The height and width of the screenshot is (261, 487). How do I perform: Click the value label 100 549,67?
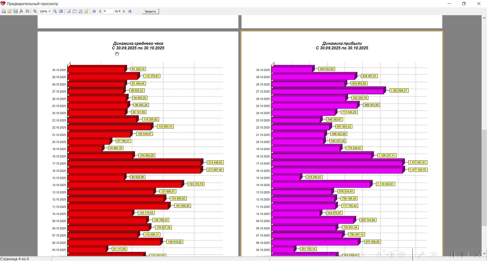pyautogui.click(x=145, y=134)
